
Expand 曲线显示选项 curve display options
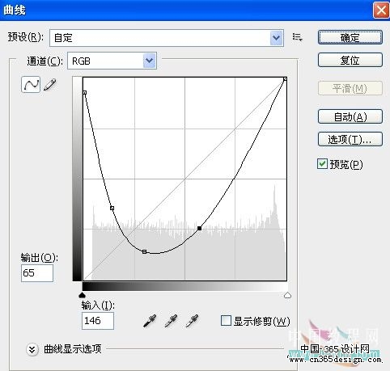tap(32, 349)
